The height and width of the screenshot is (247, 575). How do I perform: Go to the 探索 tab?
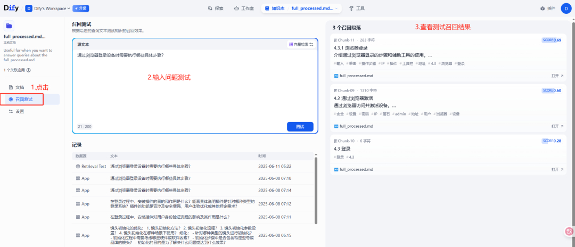pyautogui.click(x=215, y=9)
